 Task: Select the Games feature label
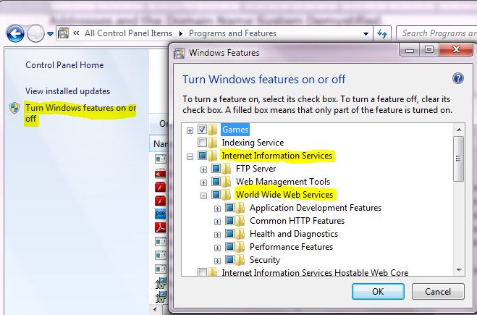point(235,130)
